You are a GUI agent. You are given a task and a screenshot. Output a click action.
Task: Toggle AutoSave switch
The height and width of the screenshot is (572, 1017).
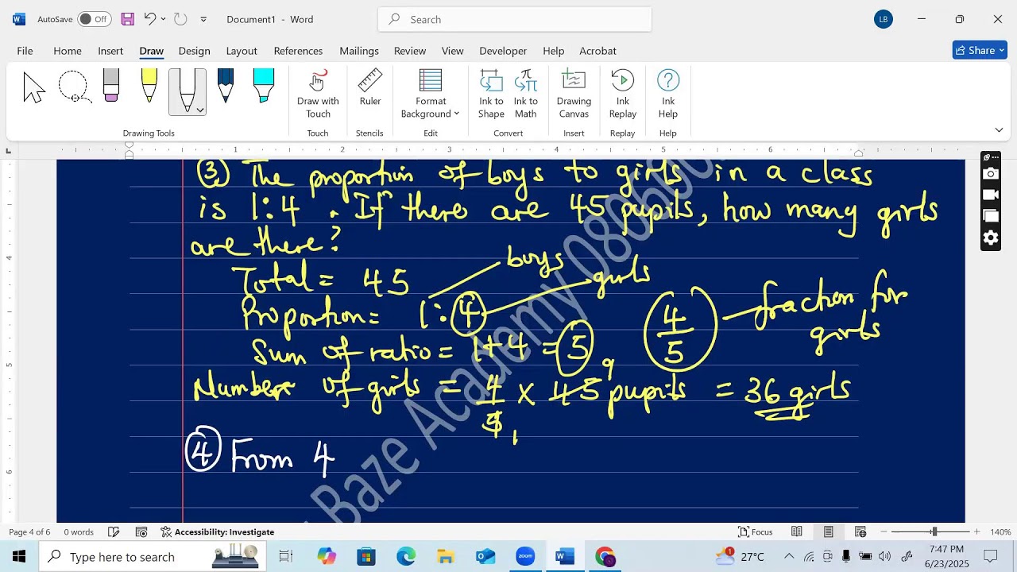(x=94, y=19)
